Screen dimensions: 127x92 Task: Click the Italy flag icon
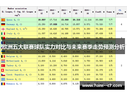pyautogui.click(x=3, y=34)
